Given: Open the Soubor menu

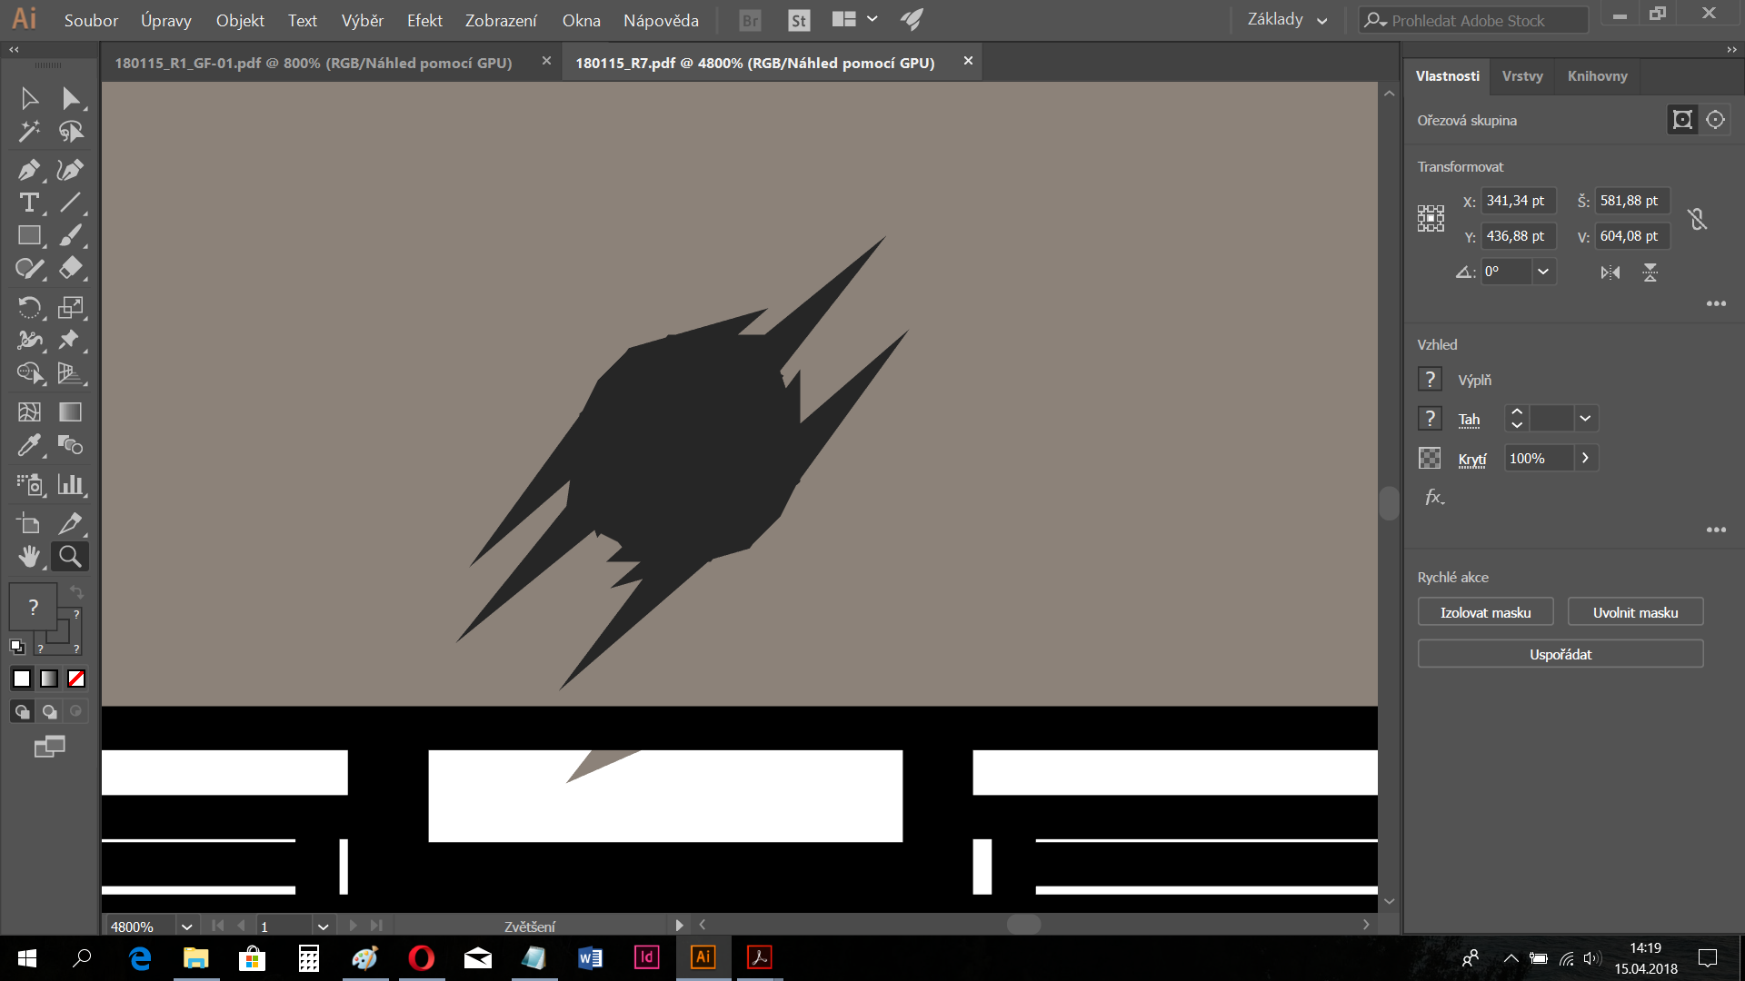Looking at the screenshot, I should (91, 20).
